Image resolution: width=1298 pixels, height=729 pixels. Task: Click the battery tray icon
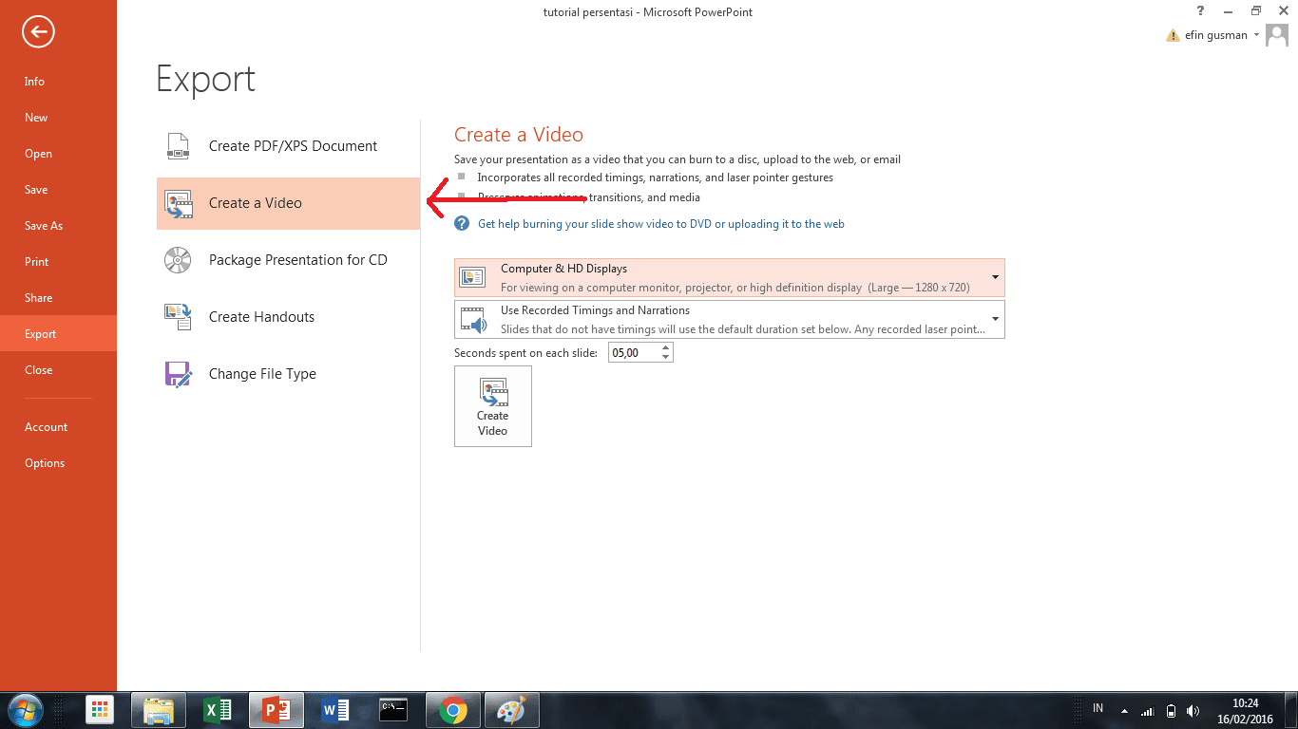point(1171,711)
